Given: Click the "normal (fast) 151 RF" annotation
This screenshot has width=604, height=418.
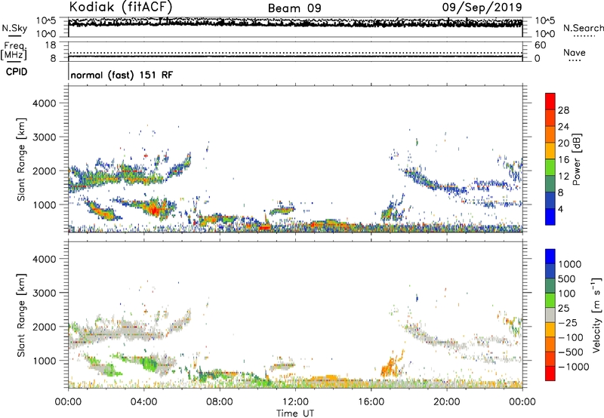Looking at the screenshot, I should 122,75.
